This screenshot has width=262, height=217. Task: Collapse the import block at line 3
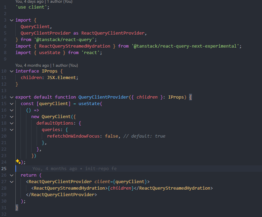pos(12,20)
